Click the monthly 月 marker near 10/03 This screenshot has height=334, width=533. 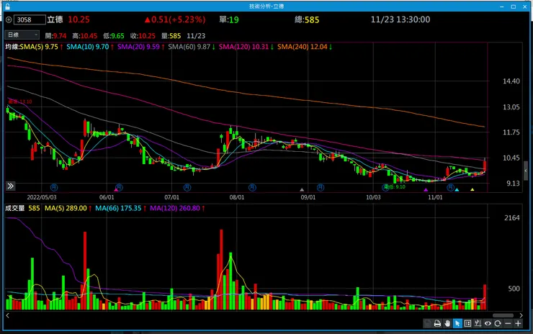[x=385, y=187]
